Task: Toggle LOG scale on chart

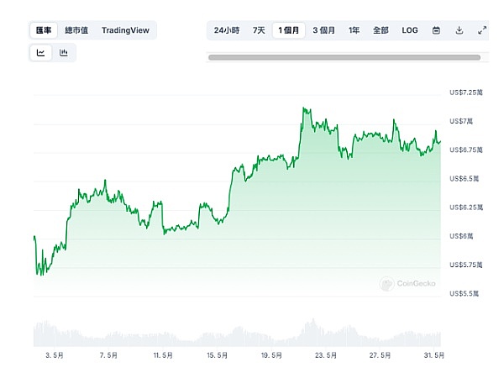Action: click(410, 30)
